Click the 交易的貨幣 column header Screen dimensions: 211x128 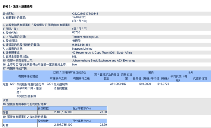[x=126, y=77]
